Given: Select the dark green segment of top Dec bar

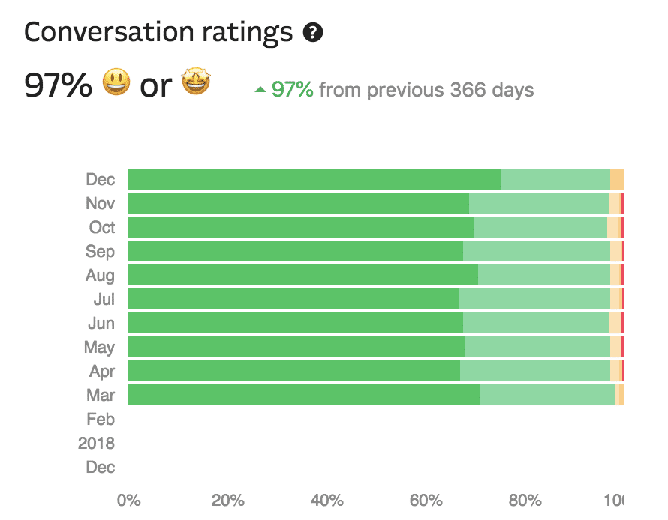Looking at the screenshot, I should tap(314, 179).
